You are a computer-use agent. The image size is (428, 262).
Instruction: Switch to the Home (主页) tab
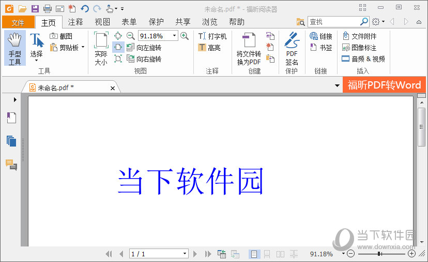[x=49, y=22]
